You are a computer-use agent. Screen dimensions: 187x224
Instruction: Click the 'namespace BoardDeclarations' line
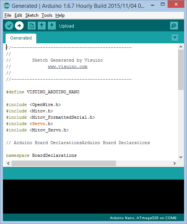(x=41, y=155)
